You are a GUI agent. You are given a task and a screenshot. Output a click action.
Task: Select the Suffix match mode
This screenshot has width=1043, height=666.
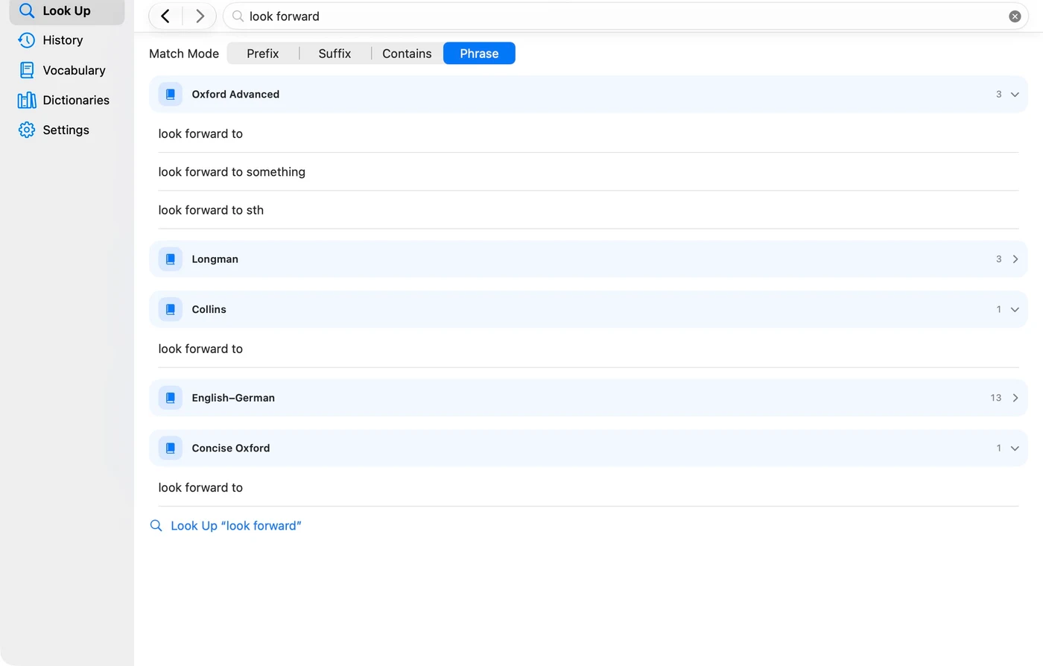tap(335, 54)
